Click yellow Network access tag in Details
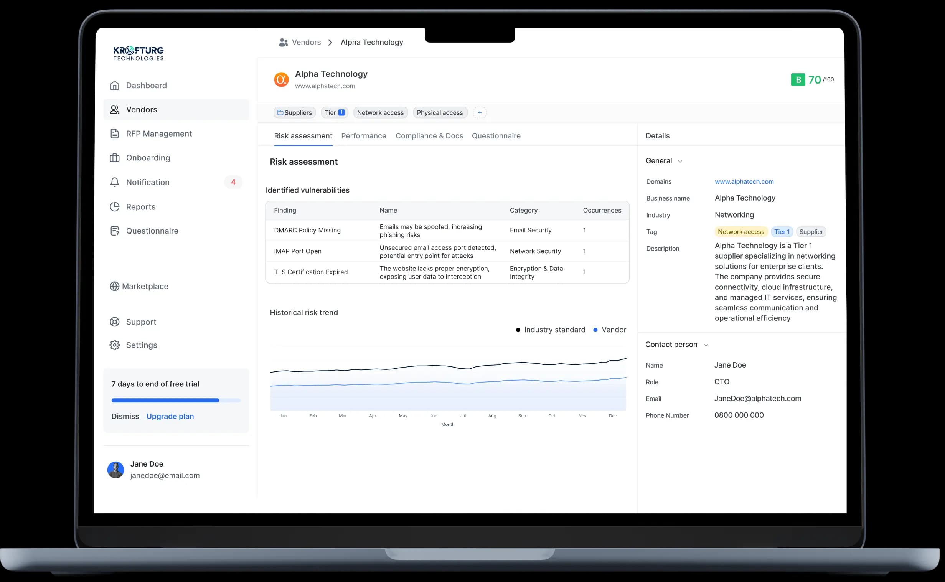The width and height of the screenshot is (945, 582). [741, 232]
